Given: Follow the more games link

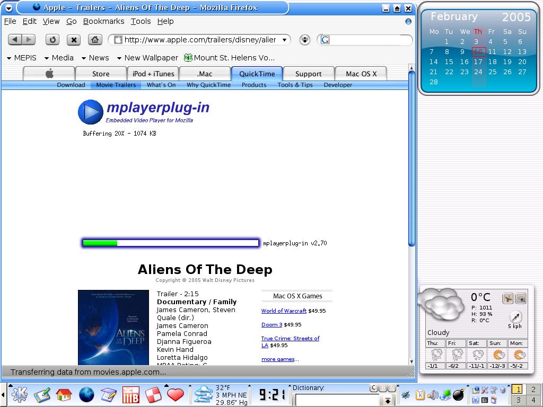Looking at the screenshot, I should pos(278,359).
